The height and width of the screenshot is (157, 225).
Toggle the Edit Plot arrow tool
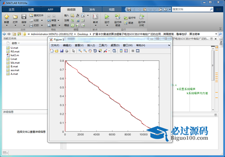(73, 51)
